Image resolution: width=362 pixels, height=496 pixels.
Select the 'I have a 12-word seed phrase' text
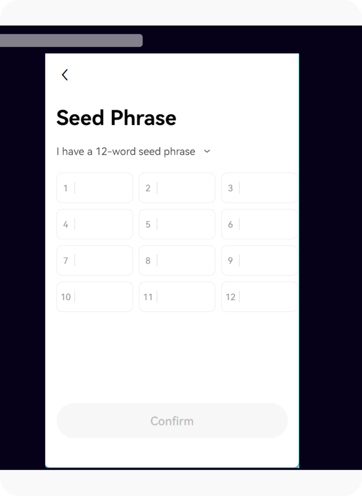click(x=126, y=152)
